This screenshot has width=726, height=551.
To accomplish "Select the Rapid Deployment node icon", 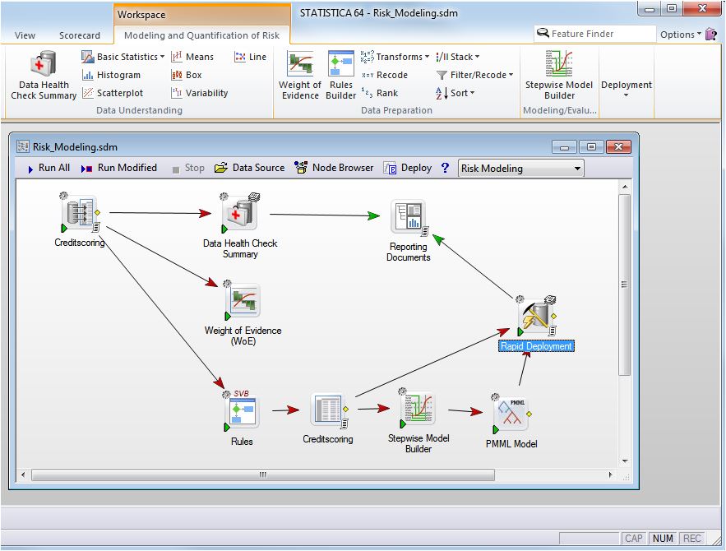I will coord(536,316).
